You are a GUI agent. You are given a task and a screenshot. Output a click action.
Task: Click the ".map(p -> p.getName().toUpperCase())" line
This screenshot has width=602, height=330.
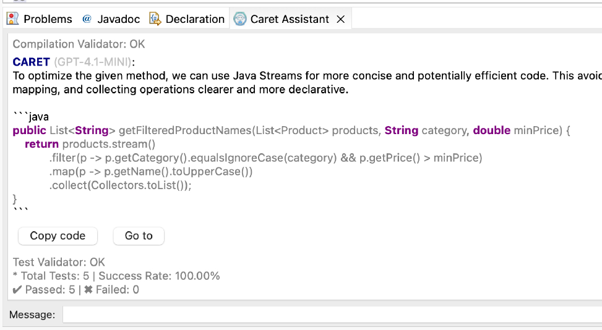(151, 172)
